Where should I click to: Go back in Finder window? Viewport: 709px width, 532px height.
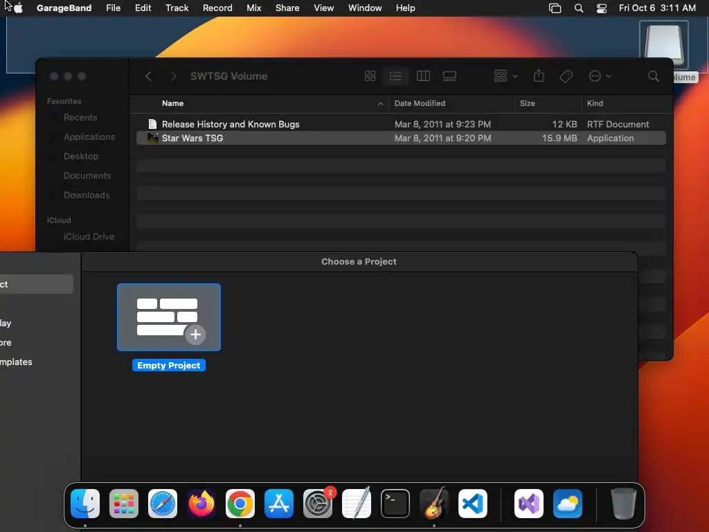point(148,76)
